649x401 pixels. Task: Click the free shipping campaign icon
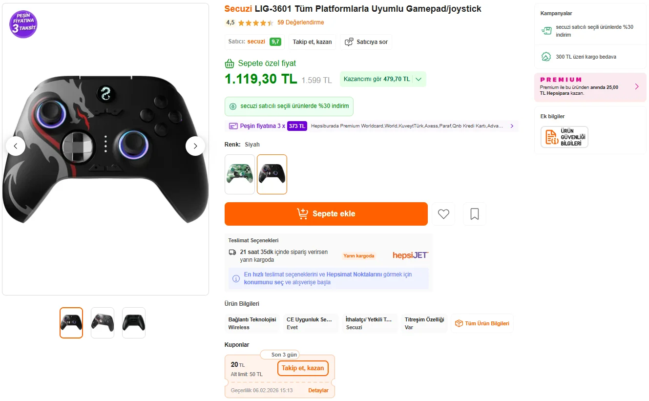546,57
